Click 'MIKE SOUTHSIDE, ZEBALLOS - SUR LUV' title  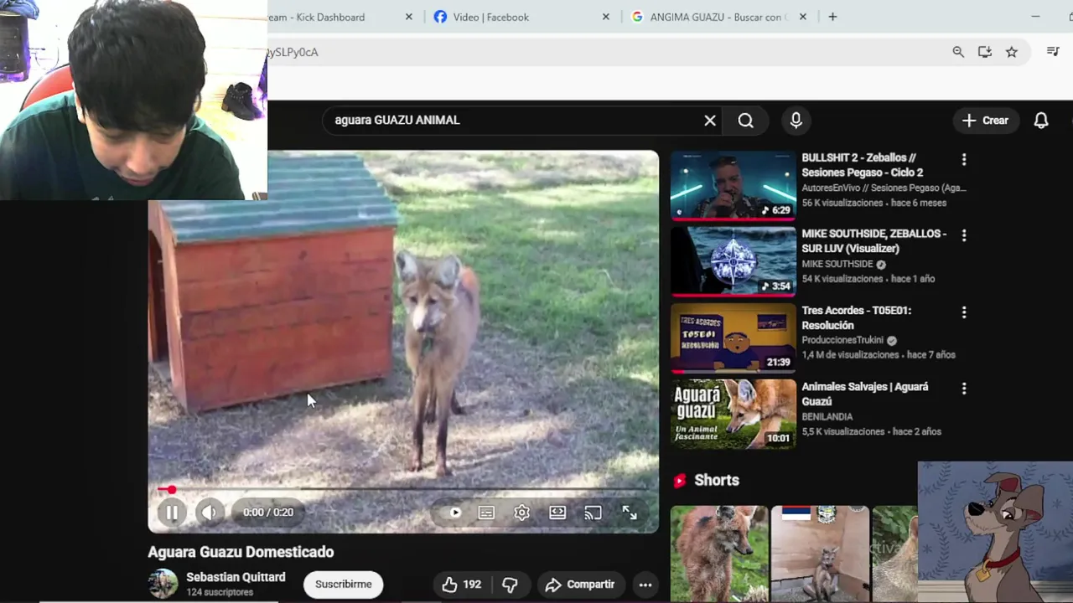(873, 241)
